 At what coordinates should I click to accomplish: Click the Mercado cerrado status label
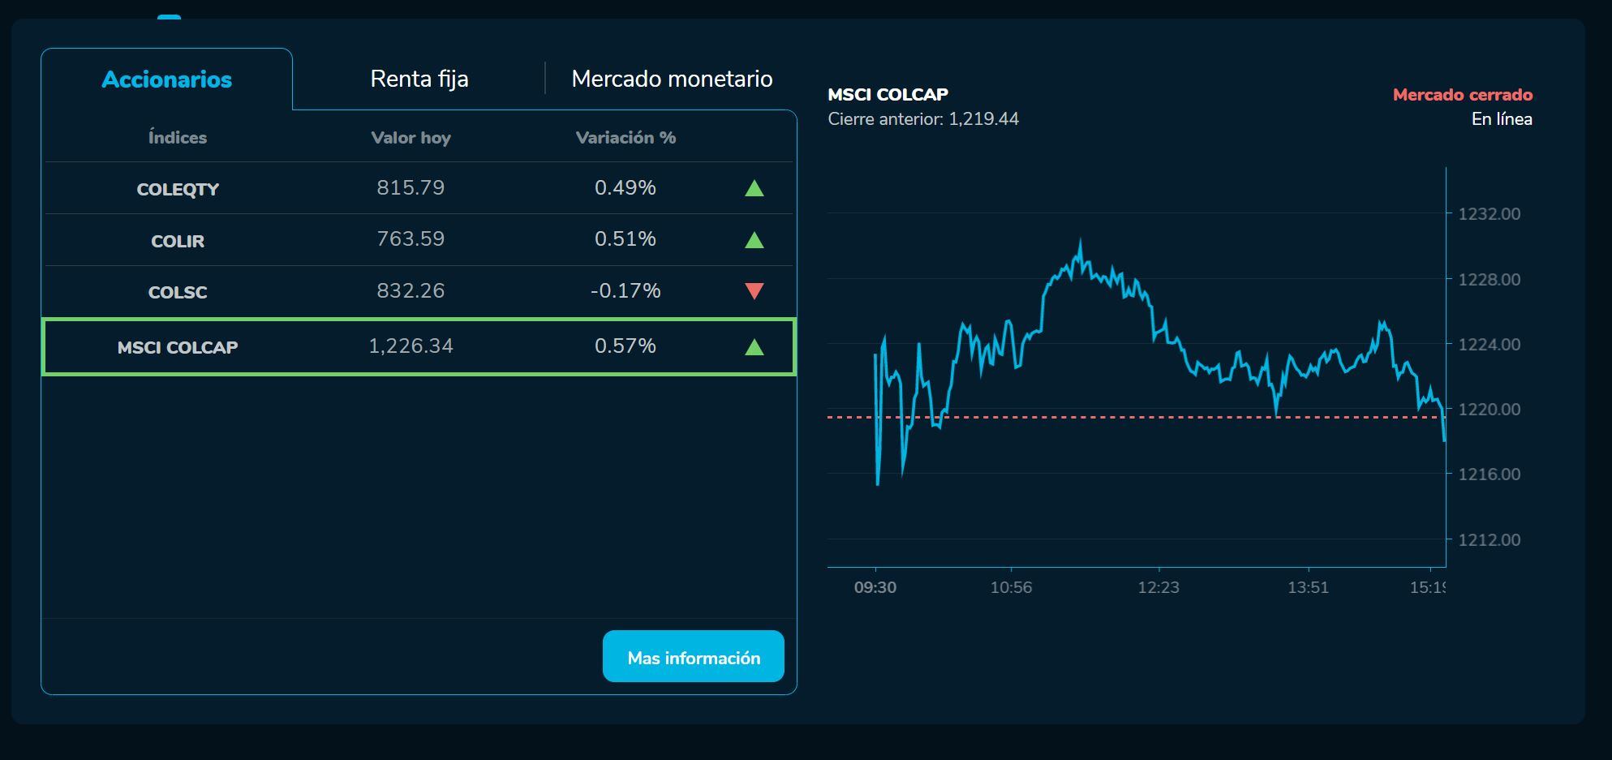point(1462,95)
